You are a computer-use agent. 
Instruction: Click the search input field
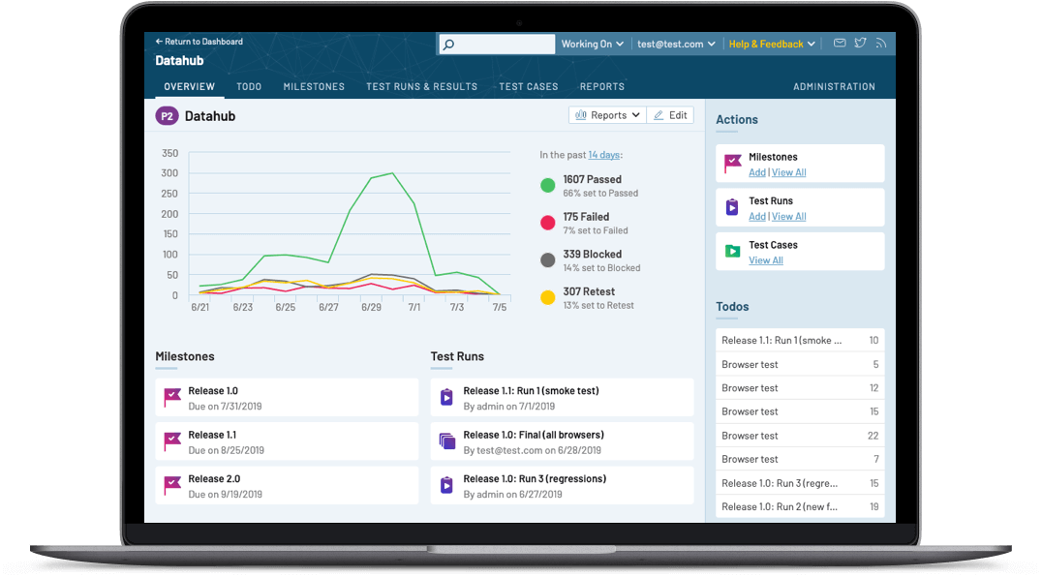coord(497,45)
